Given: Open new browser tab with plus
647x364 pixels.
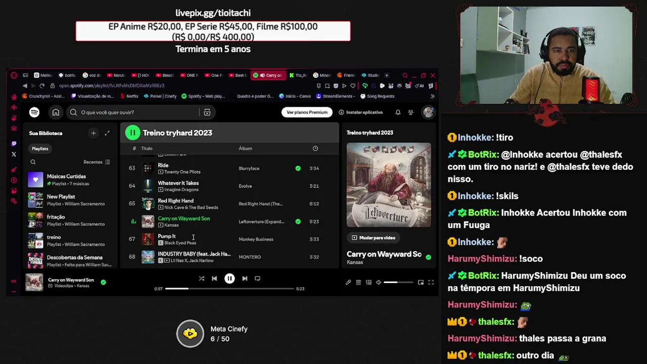Looking at the screenshot, I should (x=387, y=75).
